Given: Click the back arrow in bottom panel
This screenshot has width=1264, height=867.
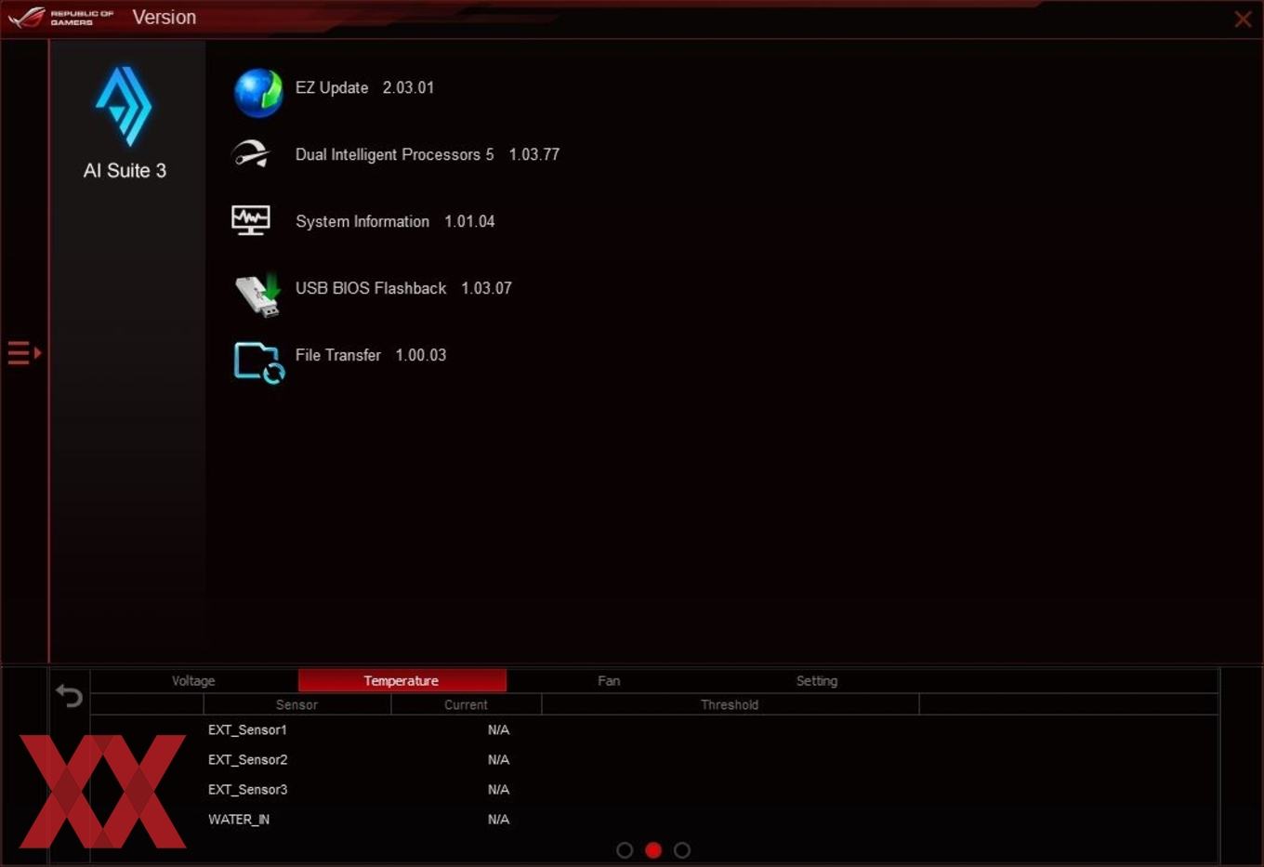Looking at the screenshot, I should pos(69,695).
